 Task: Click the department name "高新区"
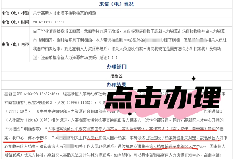[x=116, y=76]
